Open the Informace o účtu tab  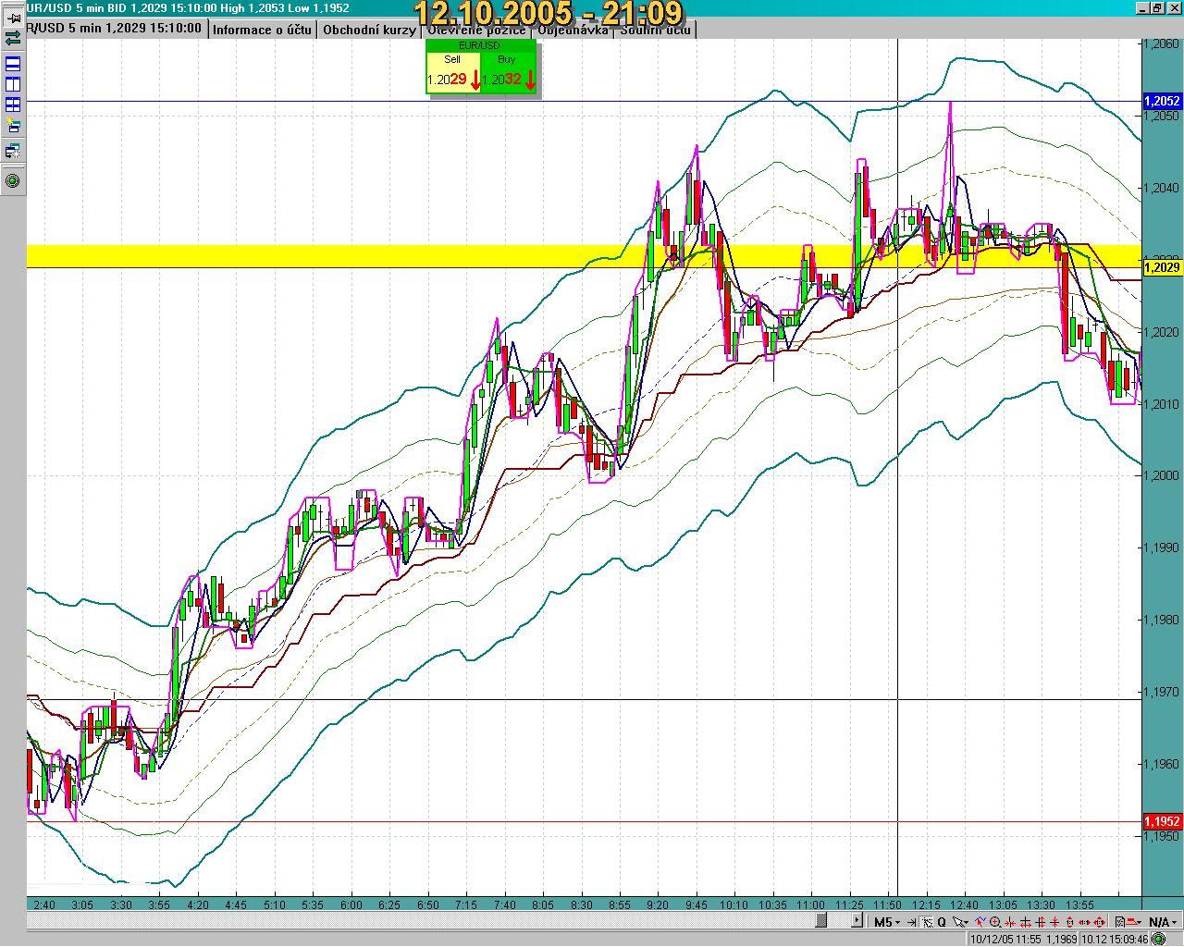coord(262,30)
